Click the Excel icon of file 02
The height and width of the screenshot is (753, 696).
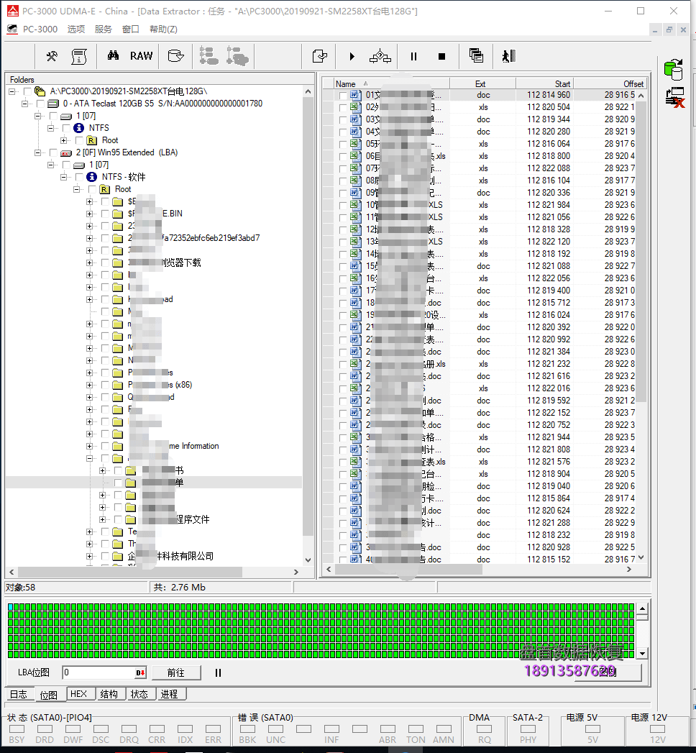tap(355, 107)
